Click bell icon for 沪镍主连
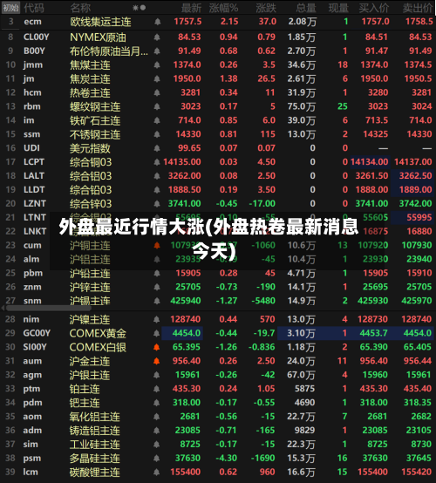 click(x=157, y=319)
